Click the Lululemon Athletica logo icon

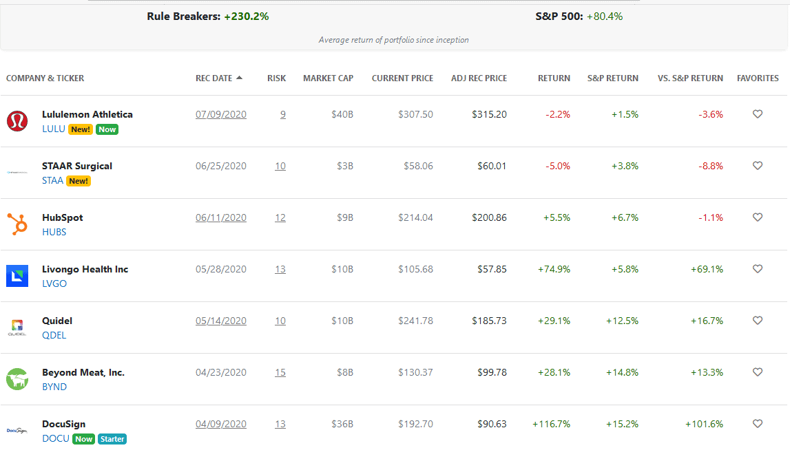17,121
